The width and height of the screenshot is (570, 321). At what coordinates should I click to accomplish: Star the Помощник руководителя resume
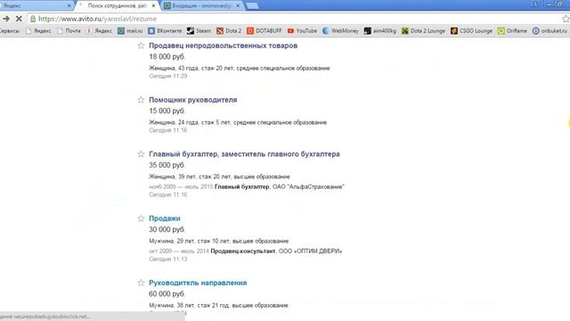coord(141,100)
